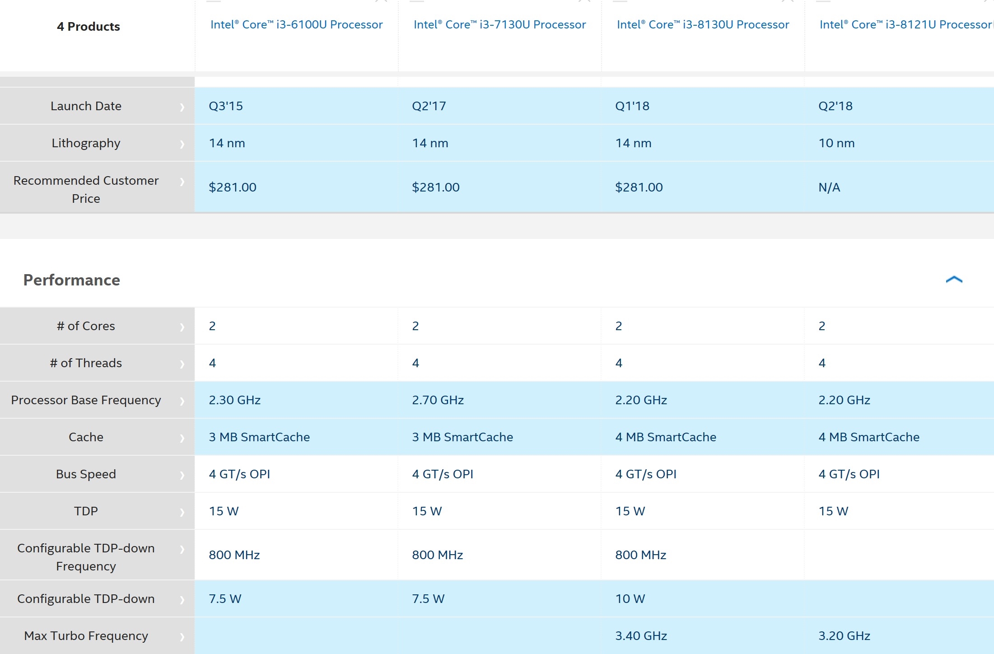Click the Performance section heading
Image resolution: width=994 pixels, height=654 pixels.
coord(72,280)
